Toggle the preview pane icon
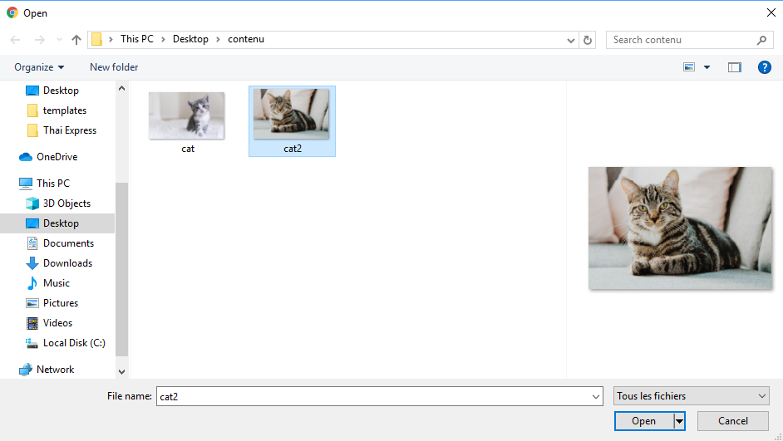This screenshot has width=783, height=441. coord(734,67)
